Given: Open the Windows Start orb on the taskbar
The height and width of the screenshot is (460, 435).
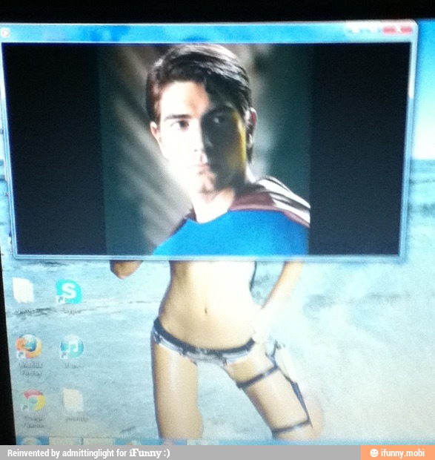Looking at the screenshot, I should point(31,441).
